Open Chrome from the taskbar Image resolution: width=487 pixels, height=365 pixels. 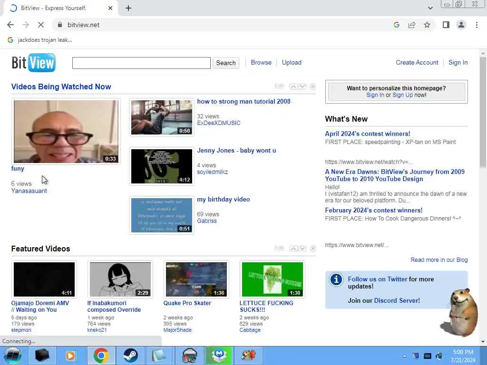(101, 355)
